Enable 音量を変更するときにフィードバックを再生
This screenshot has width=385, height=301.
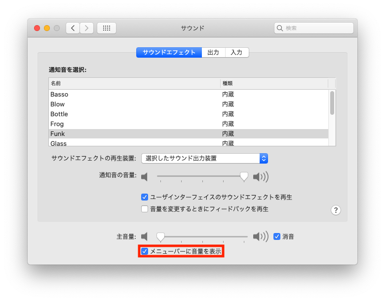145,209
